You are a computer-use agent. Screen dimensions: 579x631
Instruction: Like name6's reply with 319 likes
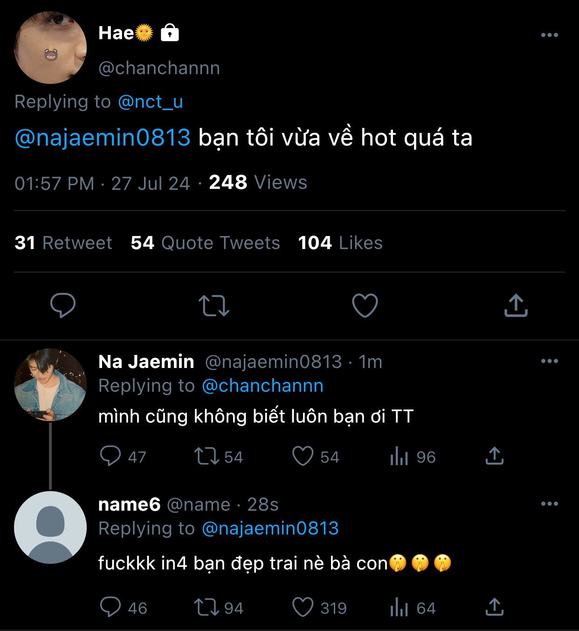(303, 607)
